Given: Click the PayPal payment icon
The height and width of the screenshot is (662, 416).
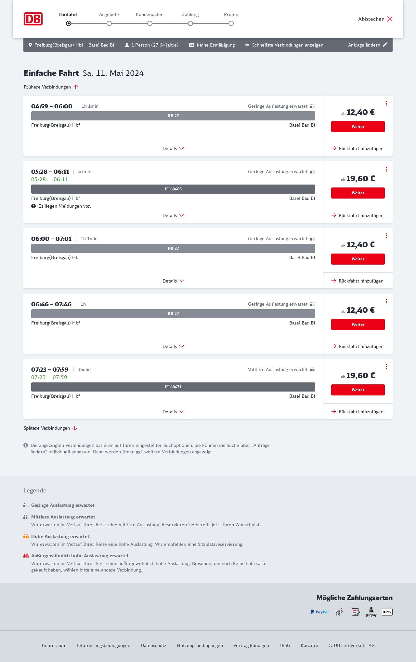Looking at the screenshot, I should click(319, 612).
